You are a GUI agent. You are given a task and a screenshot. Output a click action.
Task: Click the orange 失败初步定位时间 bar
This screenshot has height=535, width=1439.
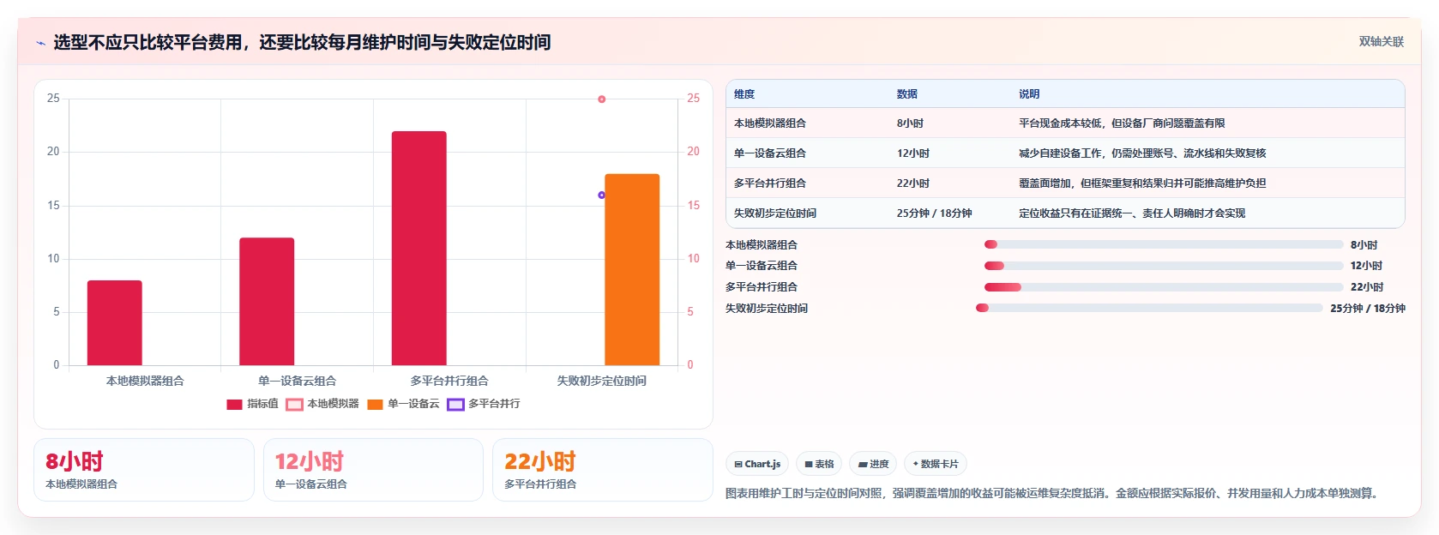pos(632,269)
